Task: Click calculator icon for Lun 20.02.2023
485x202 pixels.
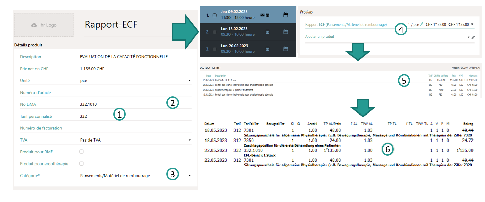Action: 267,49
